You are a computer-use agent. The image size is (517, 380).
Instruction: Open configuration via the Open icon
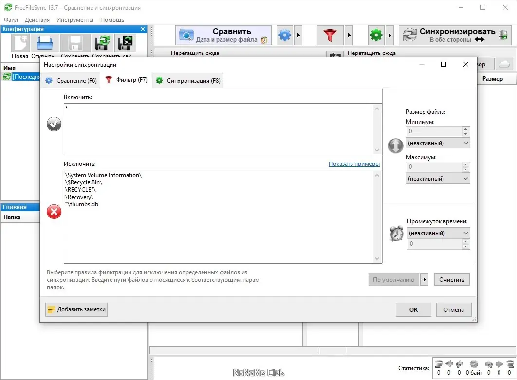coord(44,43)
